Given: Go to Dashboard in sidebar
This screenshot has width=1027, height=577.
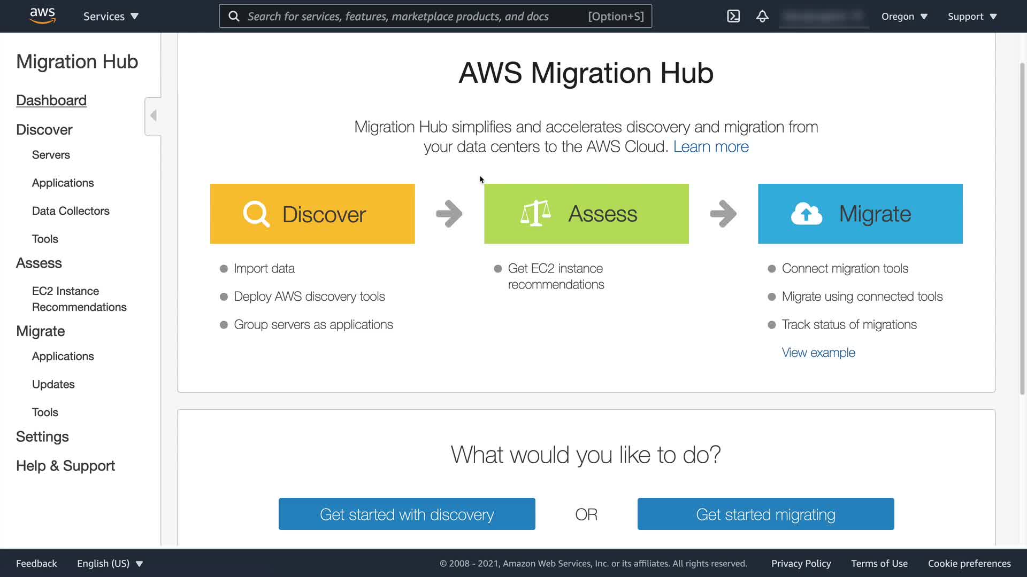Looking at the screenshot, I should point(51,100).
